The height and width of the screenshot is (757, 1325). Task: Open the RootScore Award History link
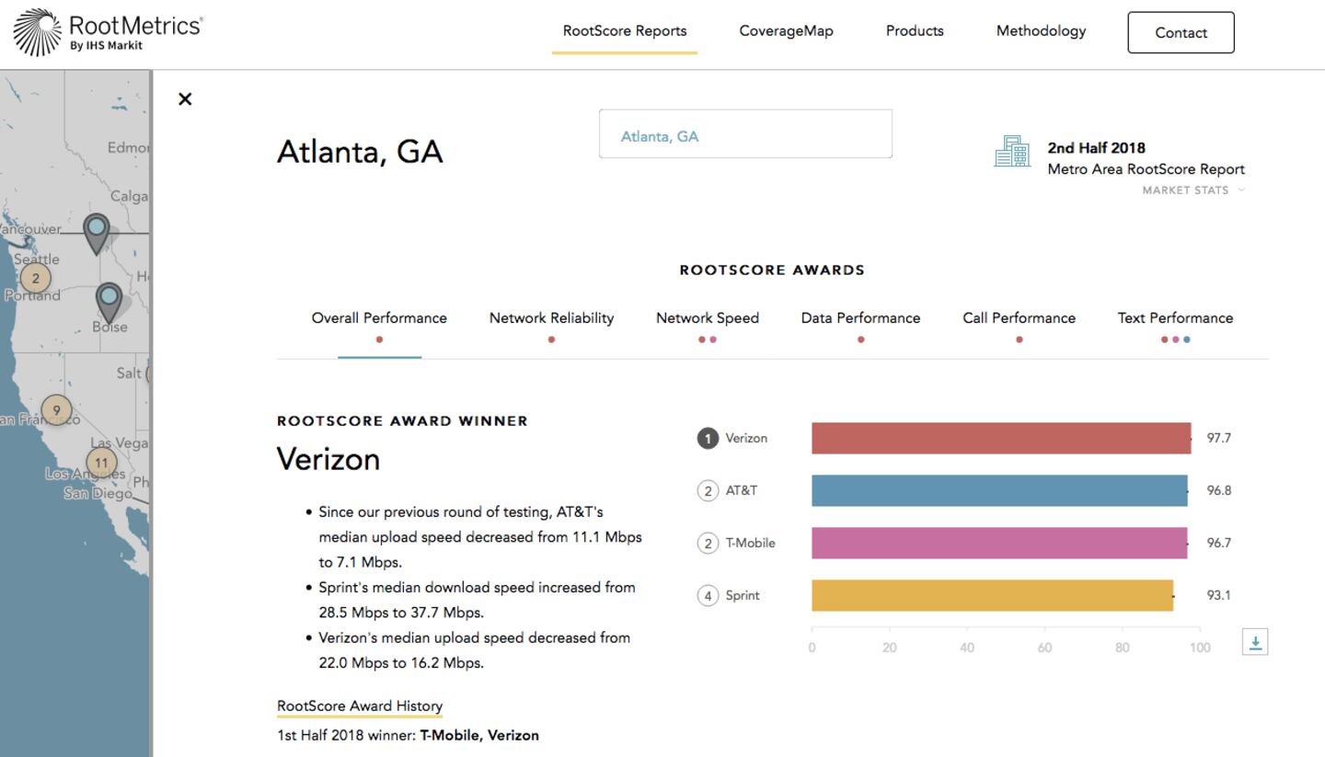click(x=360, y=706)
